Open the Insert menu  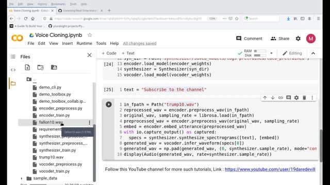[68, 43]
